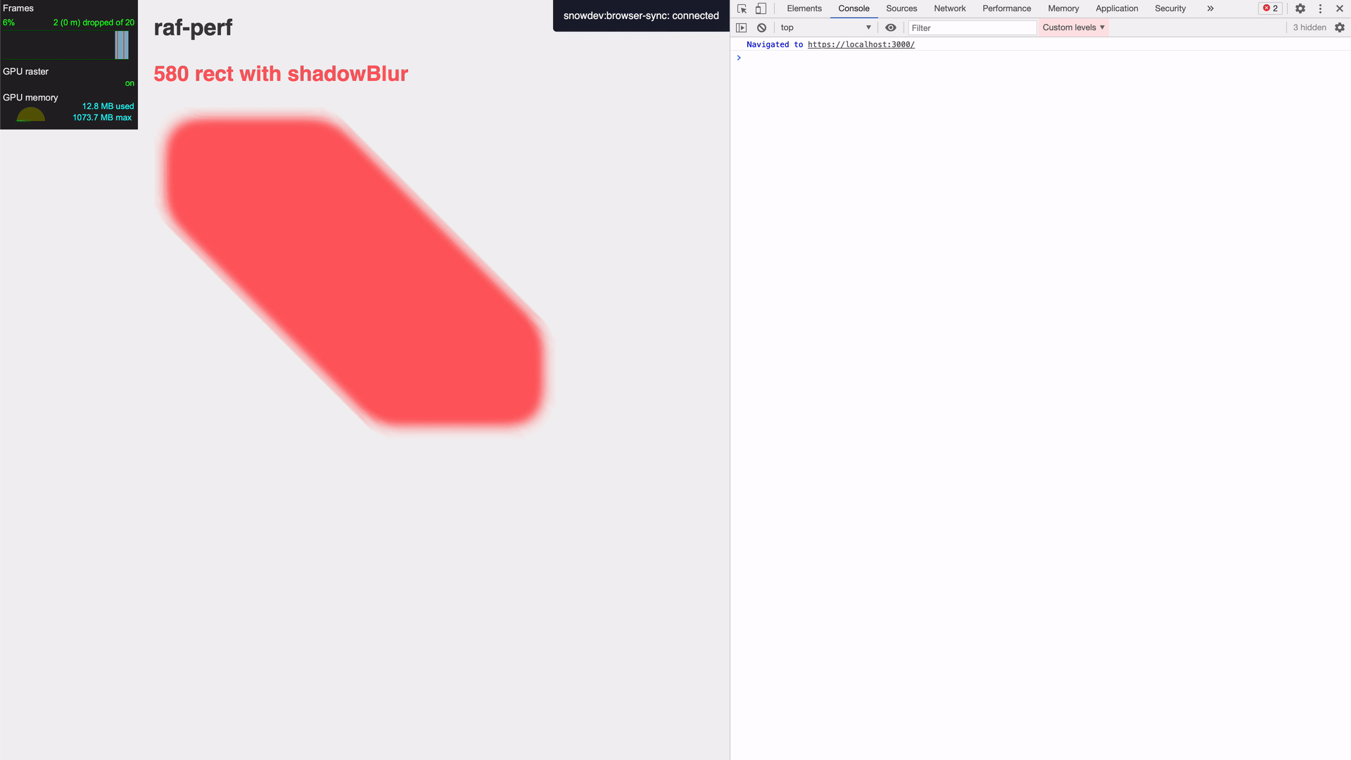Click the device toolbar toggle icon
Viewport: 1351px width, 760px height.
pos(760,8)
